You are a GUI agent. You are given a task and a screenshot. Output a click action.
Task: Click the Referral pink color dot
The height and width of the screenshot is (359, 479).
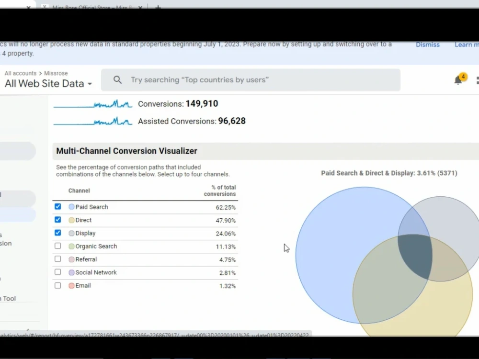[71, 259]
